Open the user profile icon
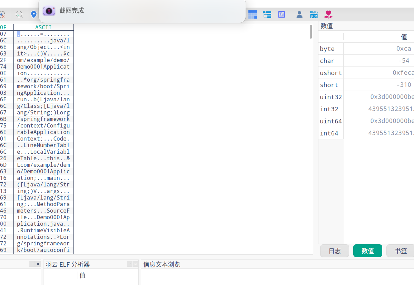414x285 pixels. pyautogui.click(x=299, y=14)
